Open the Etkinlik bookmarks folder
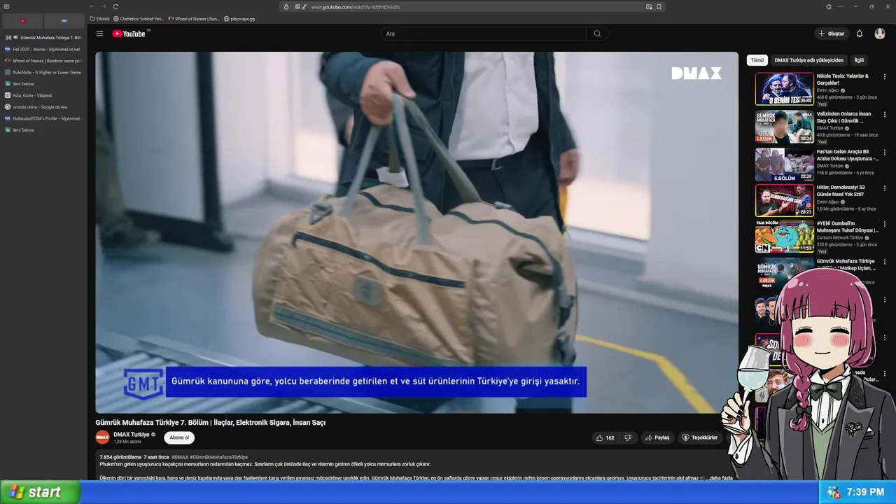The image size is (896, 504). click(x=100, y=19)
